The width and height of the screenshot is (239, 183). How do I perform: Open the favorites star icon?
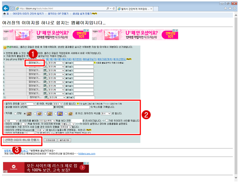[230, 9]
